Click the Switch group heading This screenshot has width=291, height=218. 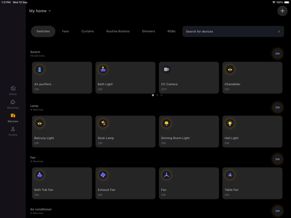tap(35, 52)
